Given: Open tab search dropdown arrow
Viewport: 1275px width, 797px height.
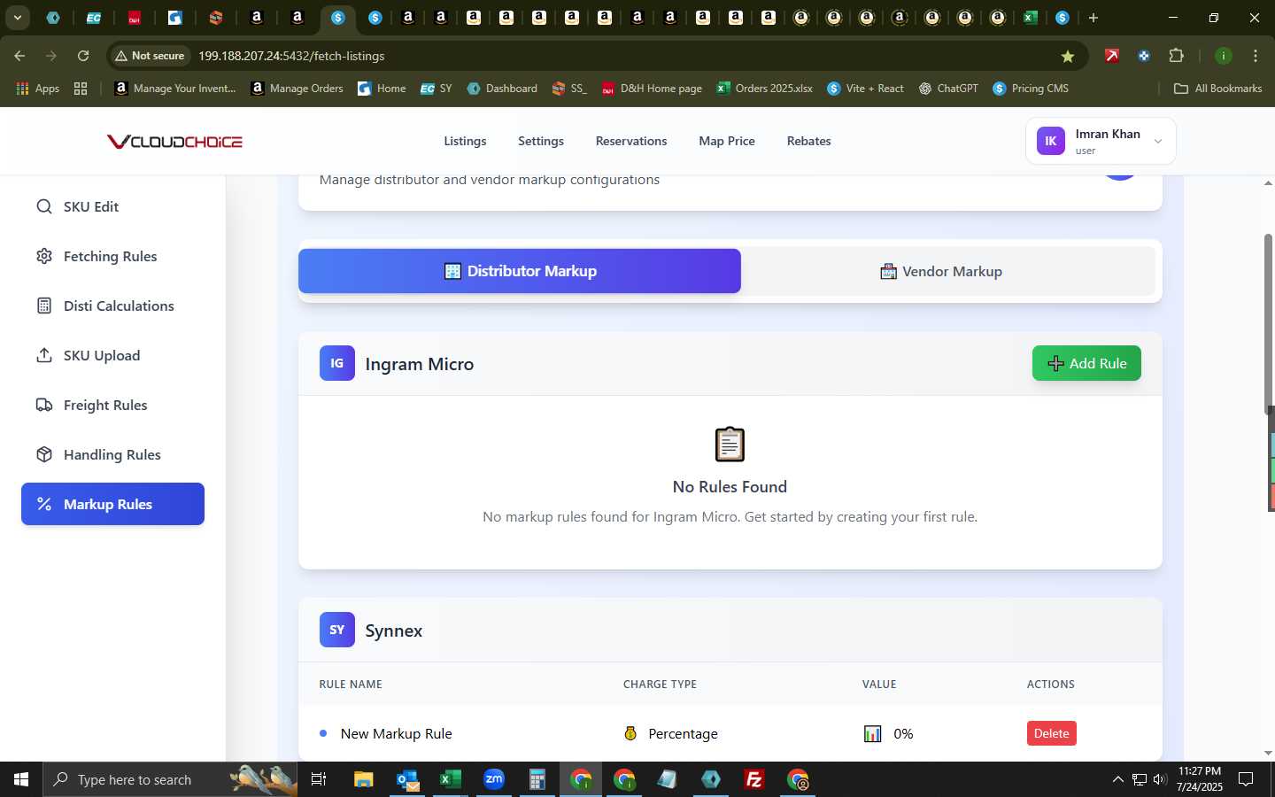Looking at the screenshot, I should [17, 17].
